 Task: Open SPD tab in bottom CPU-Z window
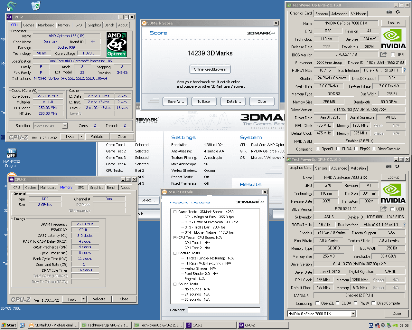[81, 188]
